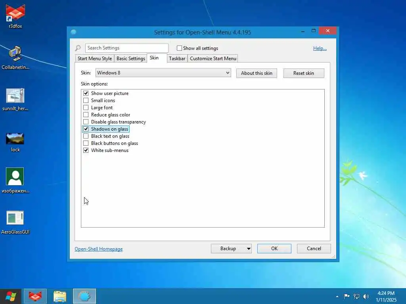The image size is (406, 304).
Task: Open r3dfox from the taskbar
Action: pos(35,296)
